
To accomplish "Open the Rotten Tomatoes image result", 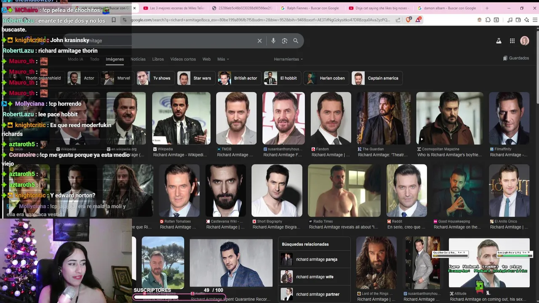I will click(x=179, y=191).
